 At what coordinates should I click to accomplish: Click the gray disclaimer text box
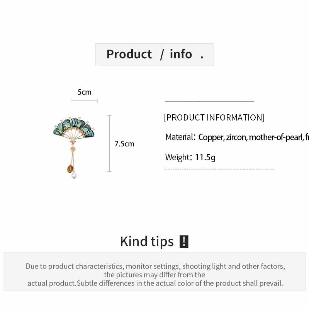[x=154, y=271]
